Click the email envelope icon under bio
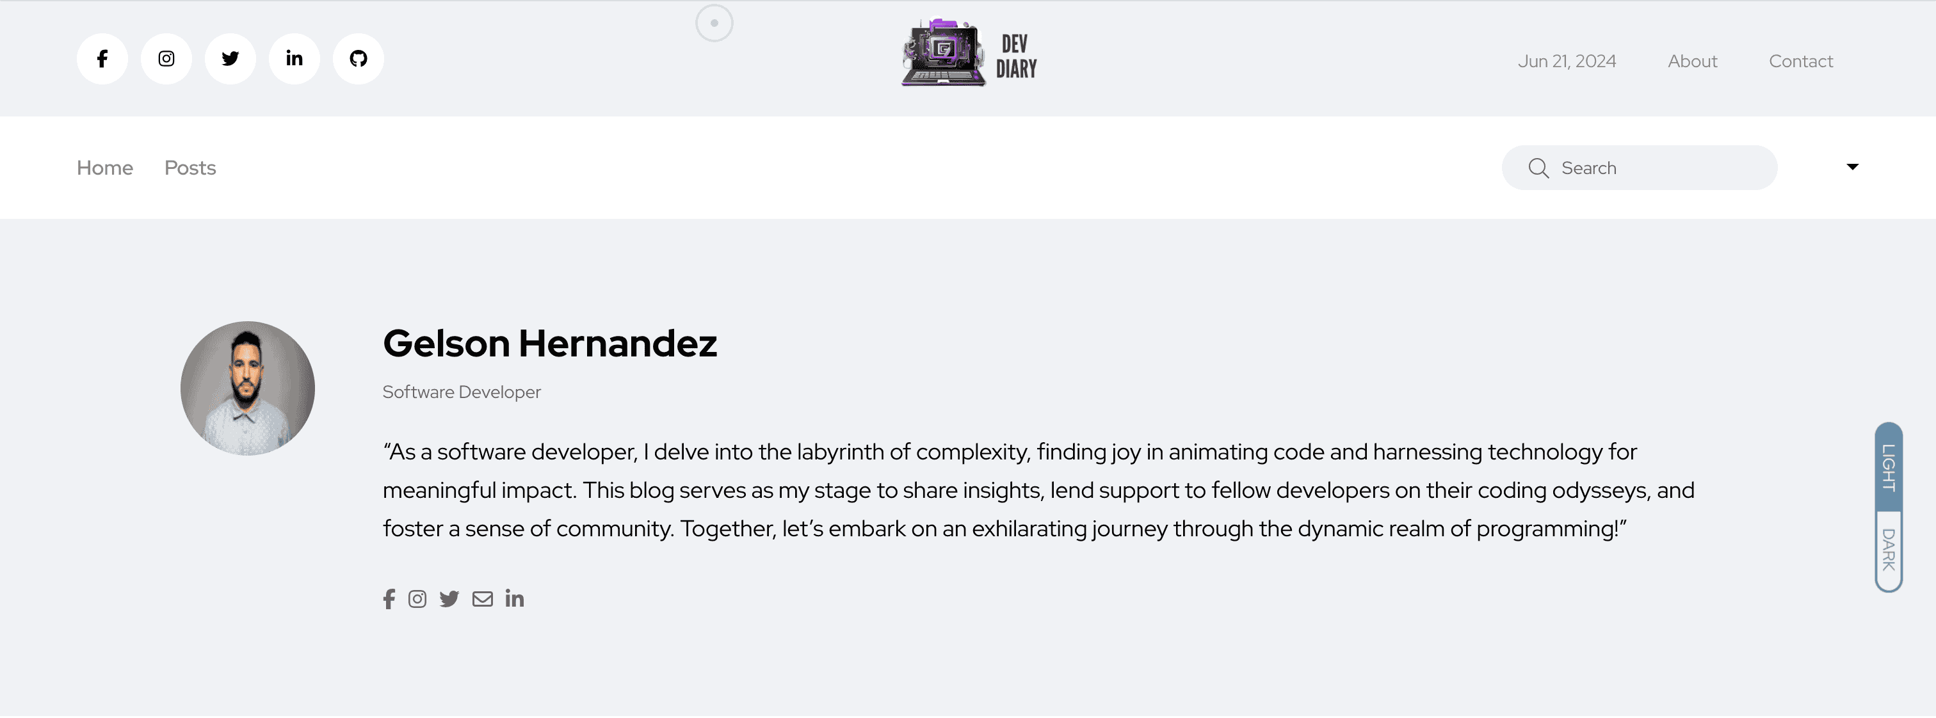Image resolution: width=1936 pixels, height=718 pixels. point(483,598)
